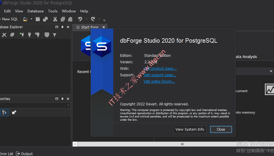Expand the Redo history dropdown arrow
The height and width of the screenshot is (156, 274).
[x=99, y=19]
